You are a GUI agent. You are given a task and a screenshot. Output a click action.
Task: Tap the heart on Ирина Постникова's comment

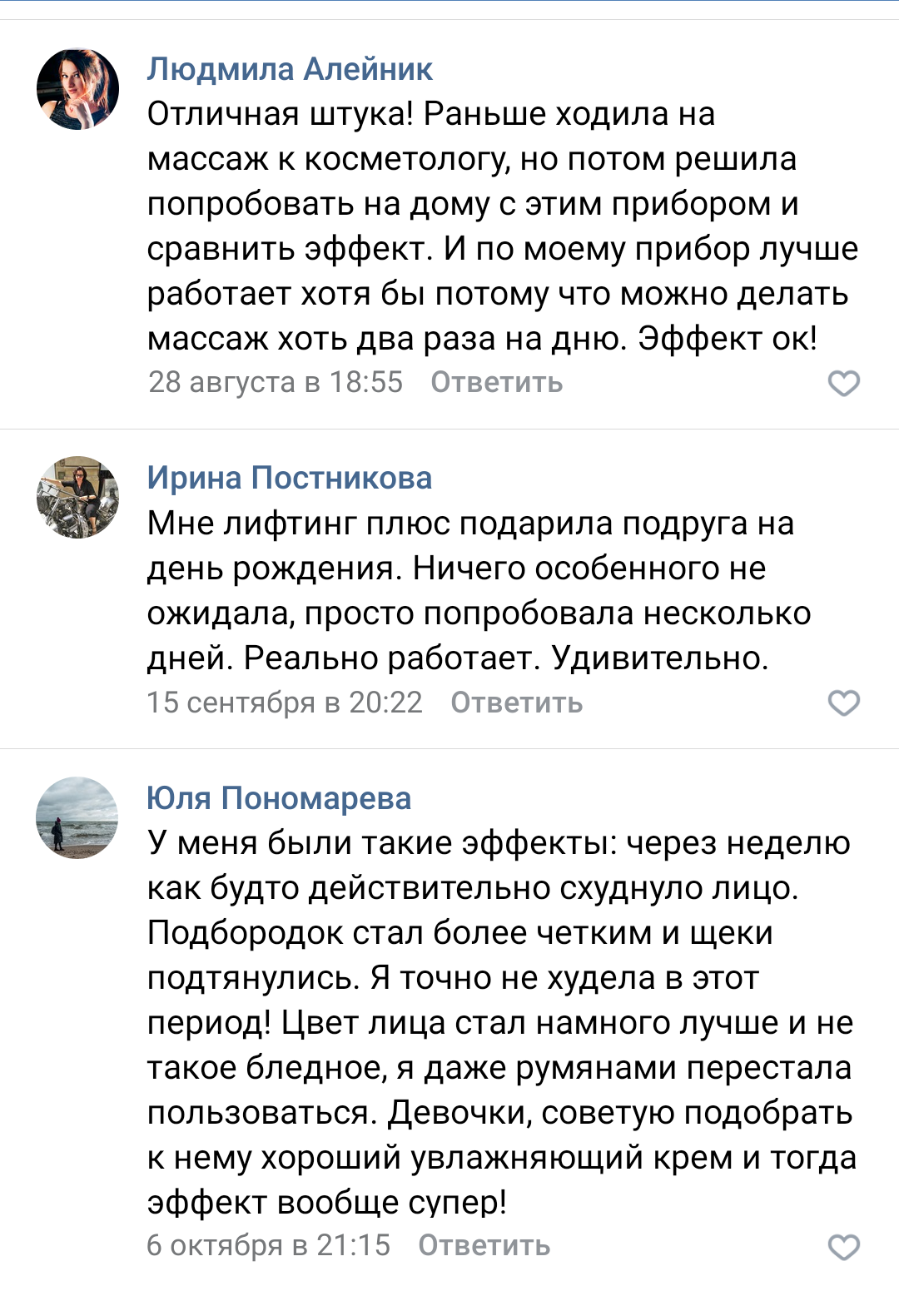843,703
